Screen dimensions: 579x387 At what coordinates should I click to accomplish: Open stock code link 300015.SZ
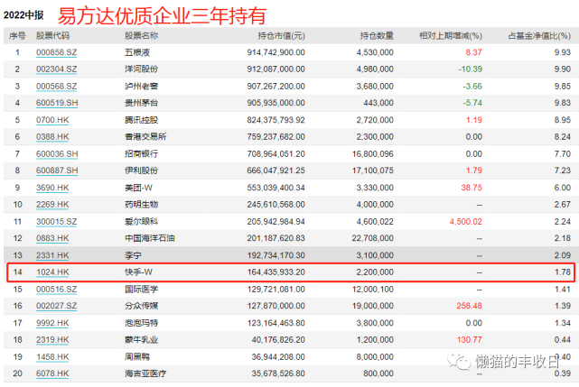(x=54, y=219)
